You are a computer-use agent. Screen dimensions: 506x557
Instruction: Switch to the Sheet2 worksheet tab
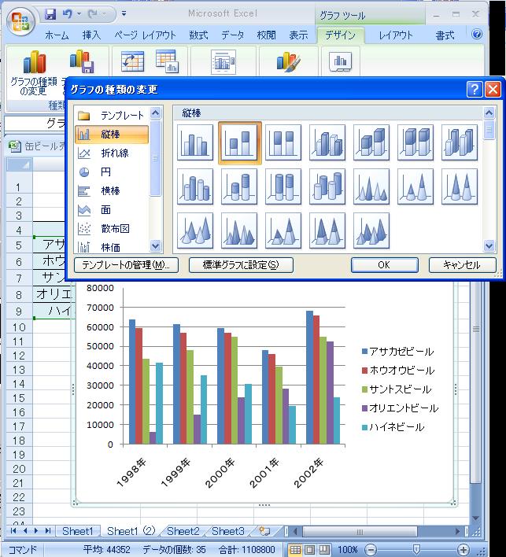click(183, 531)
